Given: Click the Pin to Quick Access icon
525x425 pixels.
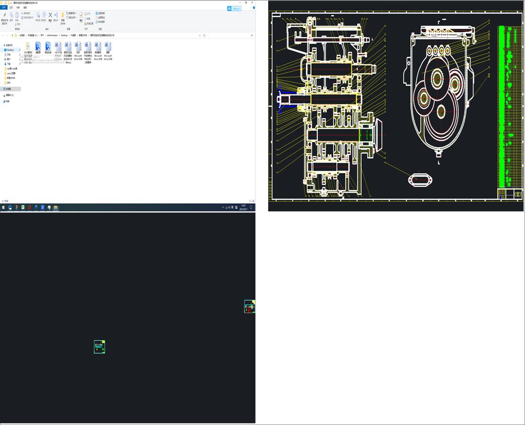Looking at the screenshot, I should click(x=4, y=16).
